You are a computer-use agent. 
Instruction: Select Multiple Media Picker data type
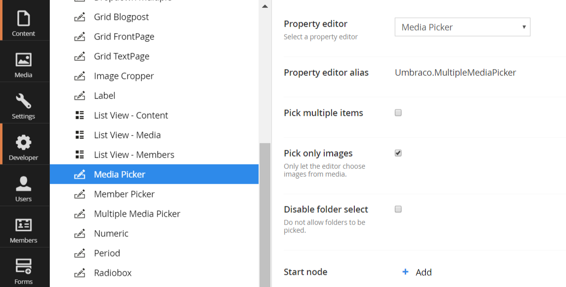coord(137,214)
